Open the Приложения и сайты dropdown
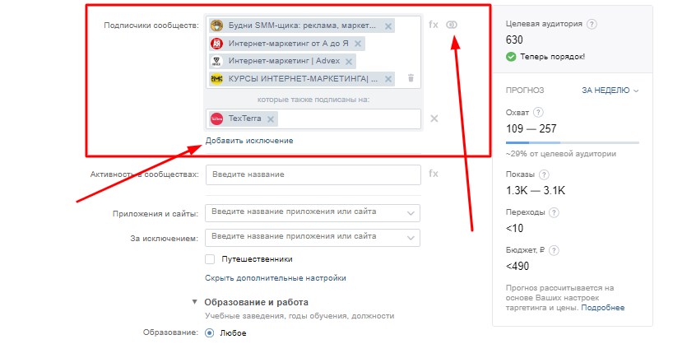The width and height of the screenshot is (673, 344). [313, 213]
